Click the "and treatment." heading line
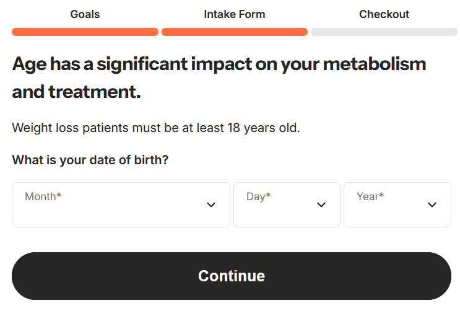Image resolution: width=460 pixels, height=321 pixels. (x=76, y=92)
